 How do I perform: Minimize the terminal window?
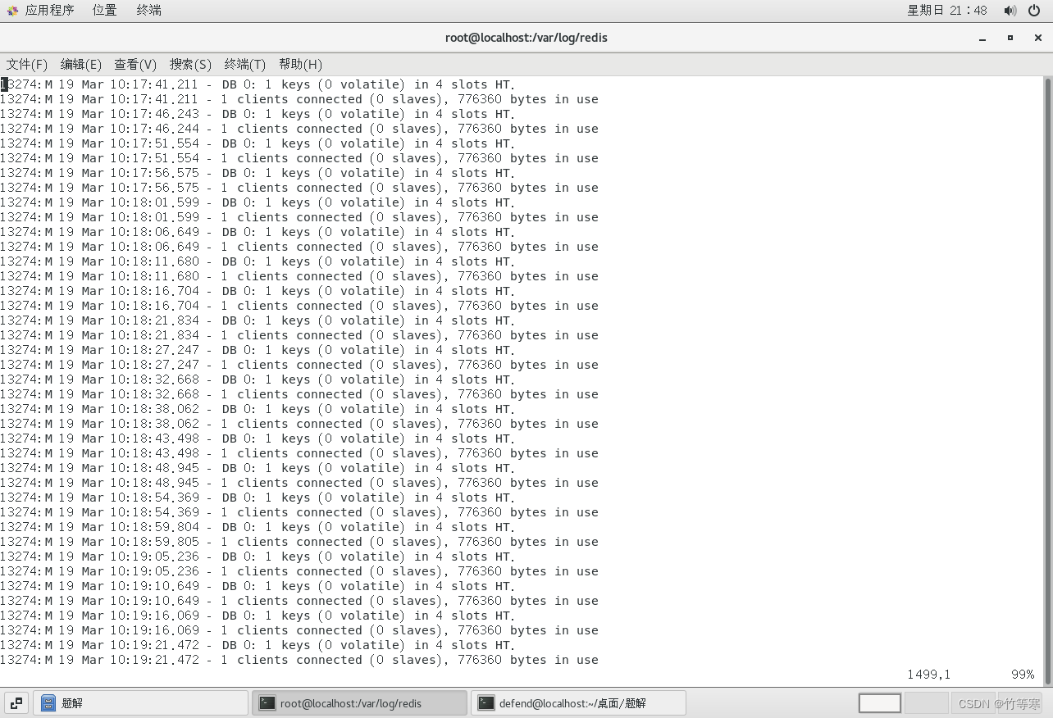pyautogui.click(x=982, y=38)
